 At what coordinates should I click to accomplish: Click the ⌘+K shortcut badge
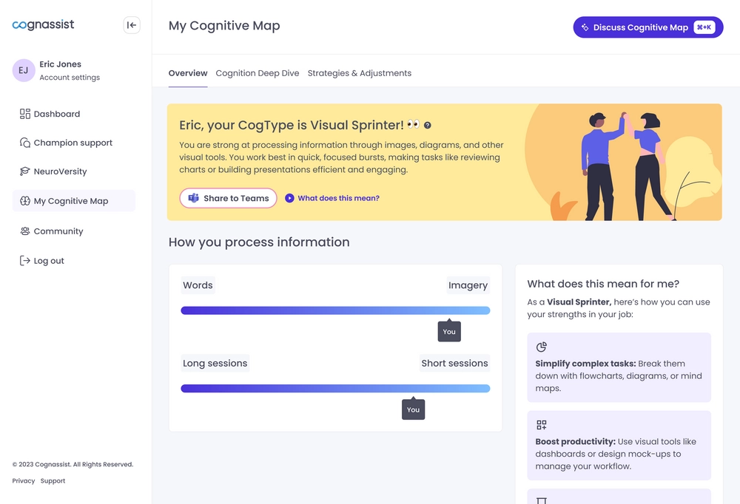pyautogui.click(x=704, y=27)
